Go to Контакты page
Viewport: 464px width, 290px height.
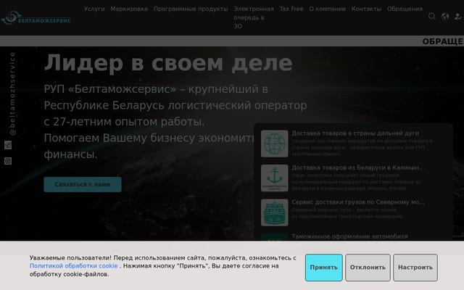(366, 9)
